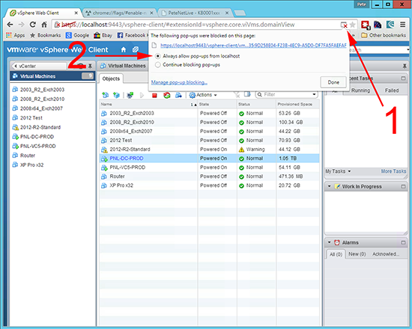Click the export list icon beside Filter

(247, 94)
